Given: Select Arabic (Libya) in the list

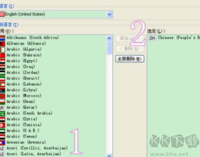Looking at the screenshot, I should pos(22,90).
